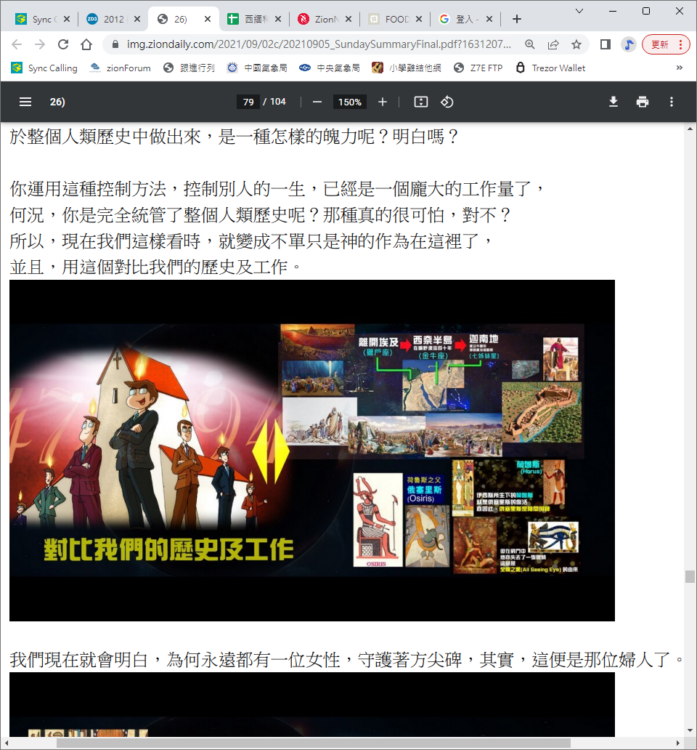Close the Google 登入 tab
This screenshot has height=750, width=697.
tap(489, 19)
